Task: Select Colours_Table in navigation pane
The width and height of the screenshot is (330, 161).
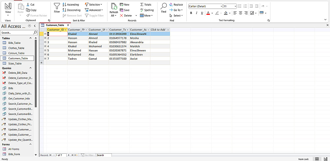Action: click(16, 53)
